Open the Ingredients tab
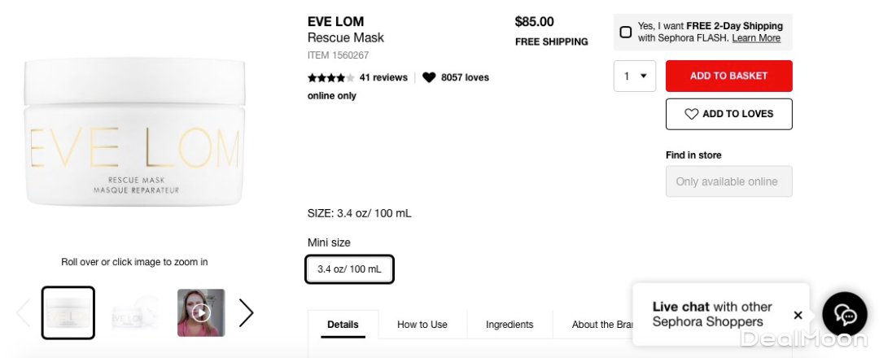The image size is (879, 358). coord(509,325)
